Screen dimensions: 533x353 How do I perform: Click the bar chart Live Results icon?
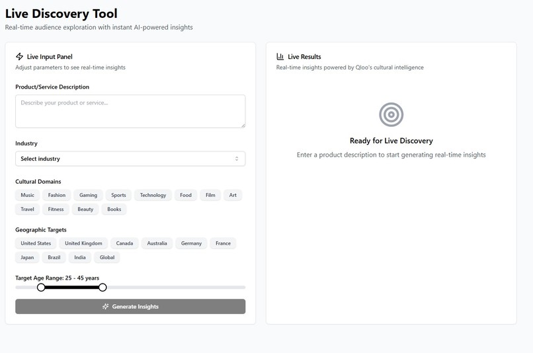click(x=280, y=56)
